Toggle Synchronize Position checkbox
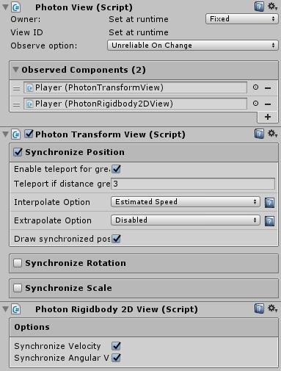Screen dimensions: 281x371 tap(18, 152)
